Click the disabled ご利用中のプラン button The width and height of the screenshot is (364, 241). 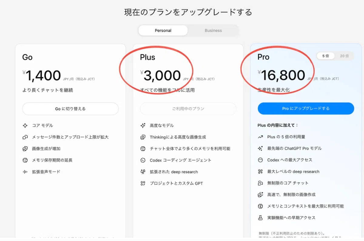[x=188, y=109]
